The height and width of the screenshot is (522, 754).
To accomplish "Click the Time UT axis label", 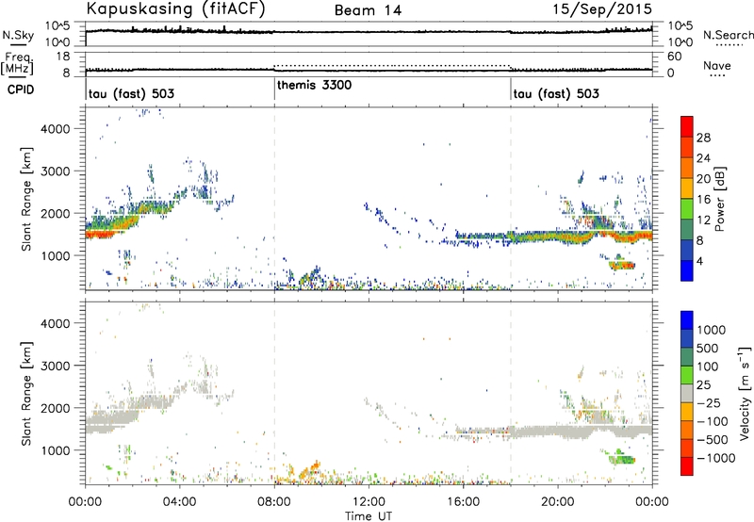I will click(369, 516).
